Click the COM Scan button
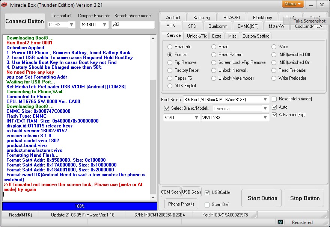Screen dimensions: 330x227 171,192
